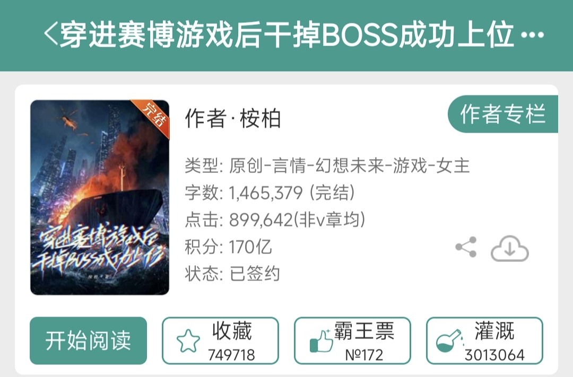Tap the 积分 170亿 score line
573x377 pixels.
pyautogui.click(x=228, y=247)
